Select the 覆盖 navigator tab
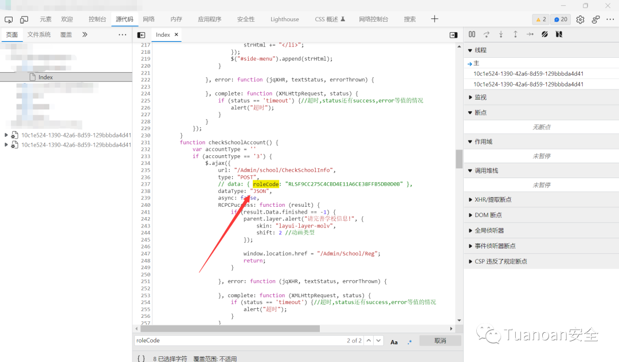Screen dimensions: 619x362 click(66, 35)
